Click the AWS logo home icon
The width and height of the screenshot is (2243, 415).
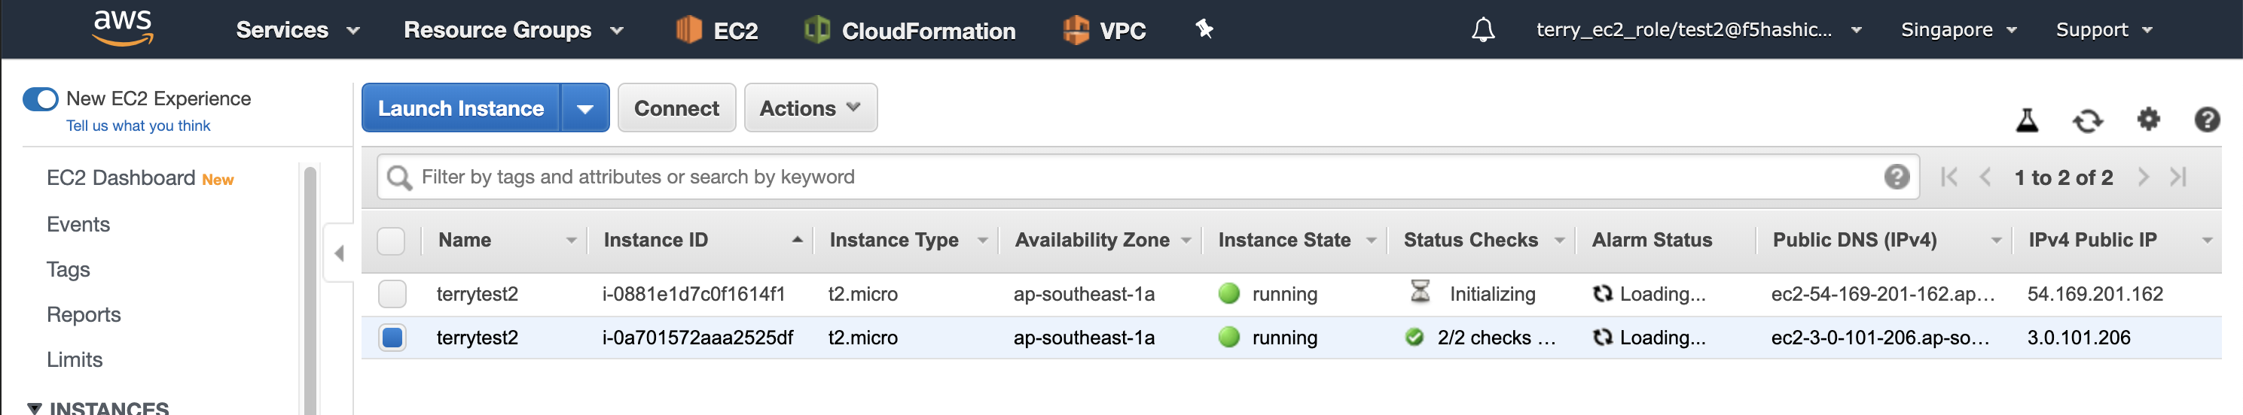coord(123,28)
